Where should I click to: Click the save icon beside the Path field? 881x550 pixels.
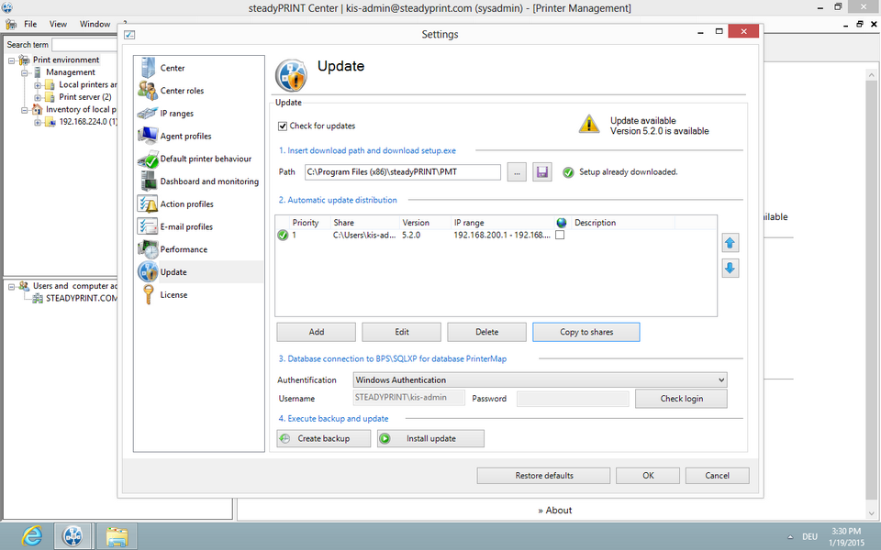(542, 172)
